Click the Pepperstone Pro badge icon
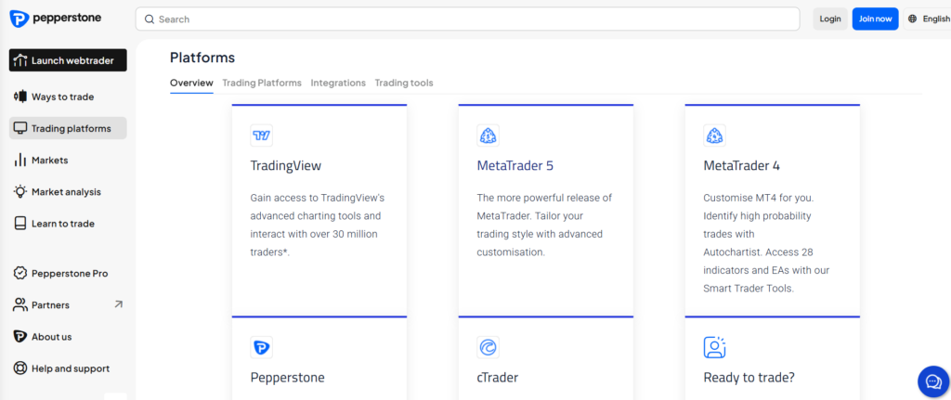The image size is (951, 400). click(x=20, y=274)
